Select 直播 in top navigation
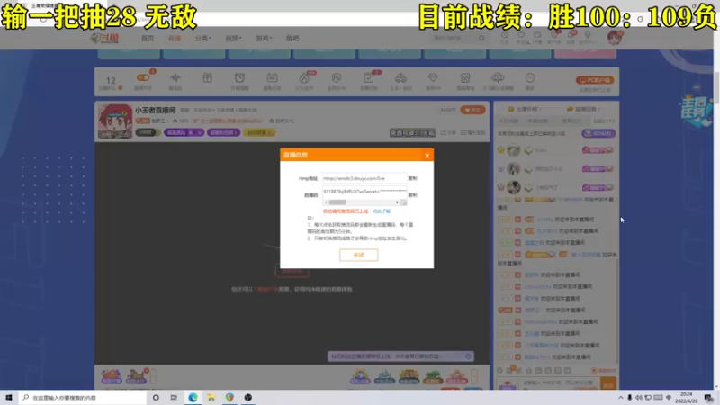Viewport: 720px width, 405px height. point(175,38)
